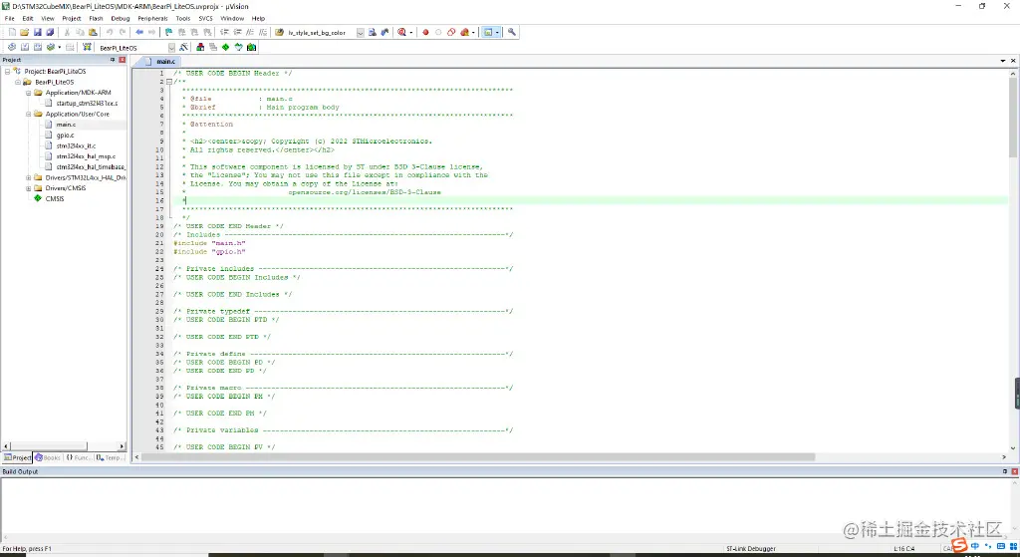Expand the Drivers/CMSIS folder
Screen dimensions: 1020x557
pos(29,188)
